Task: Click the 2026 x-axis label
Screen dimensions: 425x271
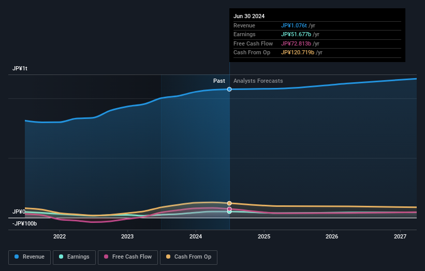Action: click(x=332, y=236)
